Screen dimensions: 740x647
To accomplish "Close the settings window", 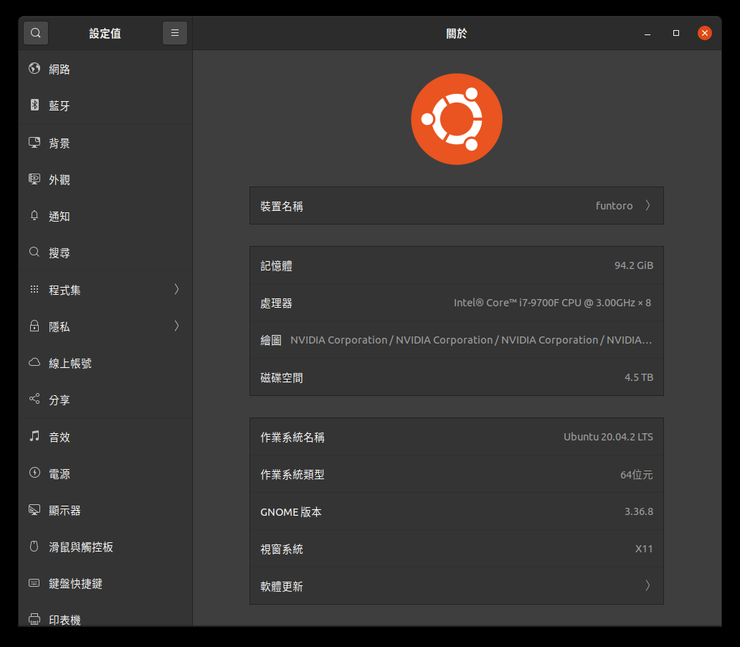I will (x=705, y=33).
